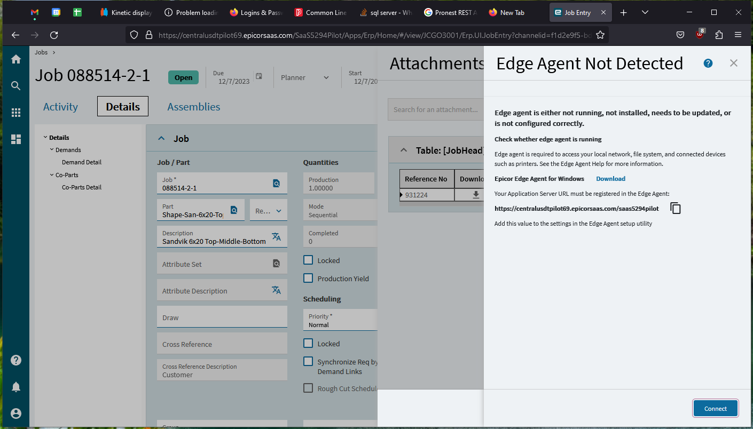The height and width of the screenshot is (429, 753).
Task: Open the Home icon in Kinetic sidebar
Action: point(16,59)
